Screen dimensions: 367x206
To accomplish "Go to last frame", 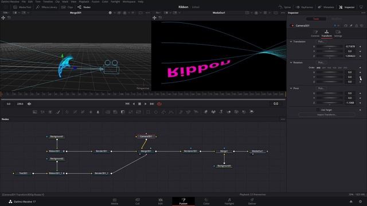I will [x=152, y=104].
